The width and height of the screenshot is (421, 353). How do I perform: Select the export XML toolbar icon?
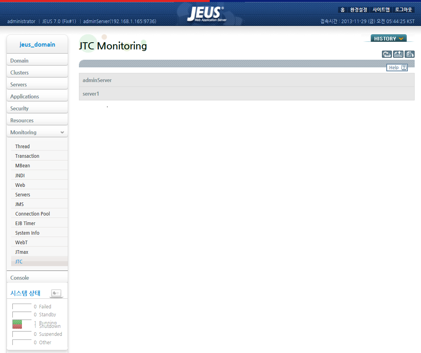pyautogui.click(x=398, y=54)
